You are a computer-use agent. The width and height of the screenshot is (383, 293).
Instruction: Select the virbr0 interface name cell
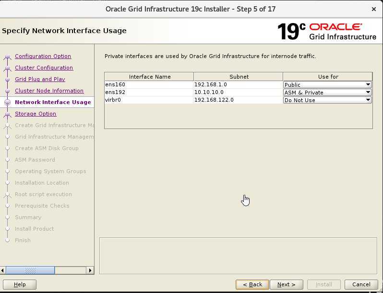(x=149, y=100)
